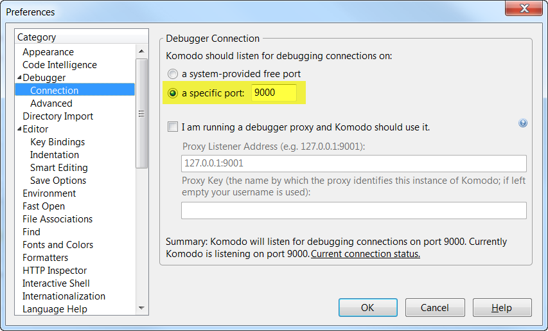Screen dimensions: 548x331
Task: Click the specific port number field
Action: 274,93
